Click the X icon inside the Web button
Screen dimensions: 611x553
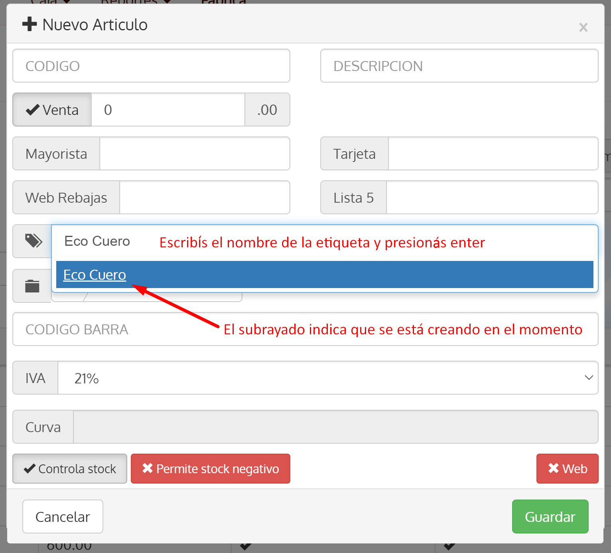(553, 468)
